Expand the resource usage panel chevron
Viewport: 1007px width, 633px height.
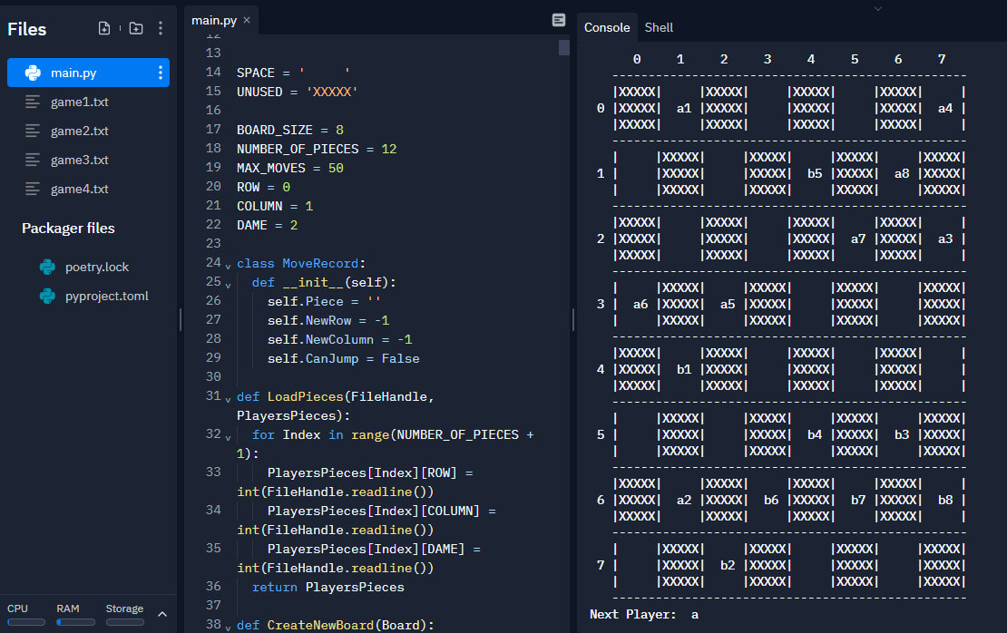tap(162, 614)
